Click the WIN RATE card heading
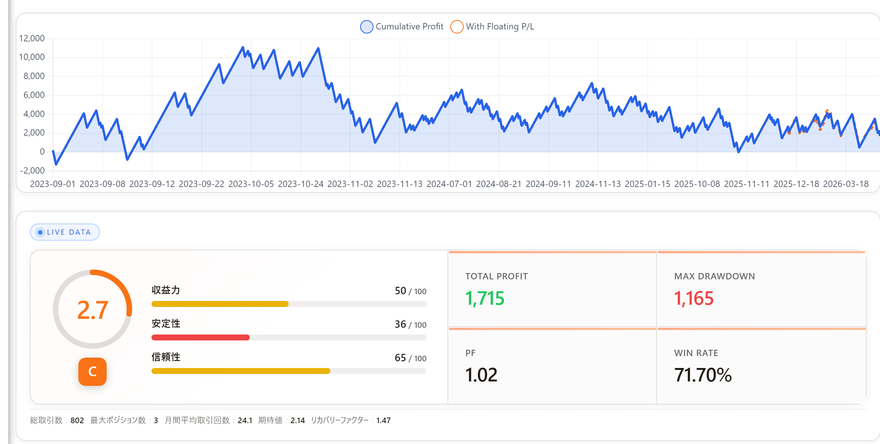The width and height of the screenshot is (880, 444). pos(696,353)
